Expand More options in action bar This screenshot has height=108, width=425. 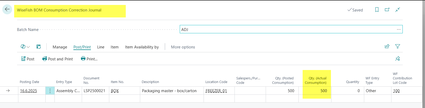click(183, 47)
